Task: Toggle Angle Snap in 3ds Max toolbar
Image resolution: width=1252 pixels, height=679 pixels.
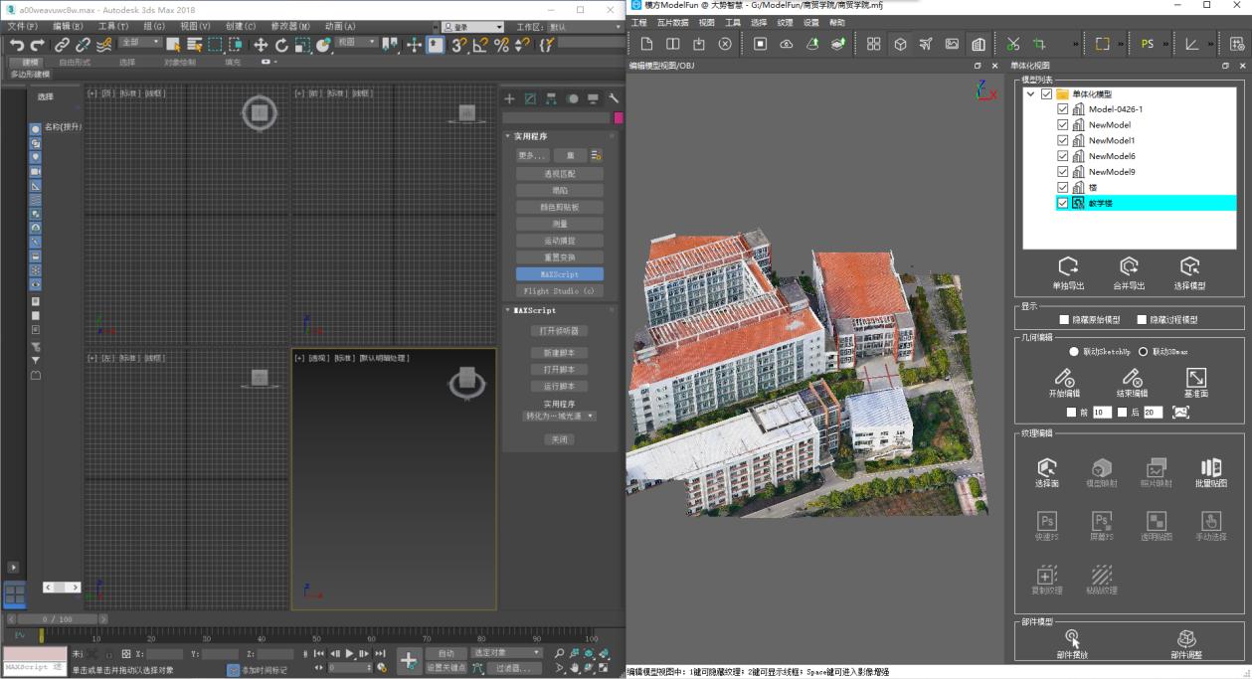Action: [480, 45]
